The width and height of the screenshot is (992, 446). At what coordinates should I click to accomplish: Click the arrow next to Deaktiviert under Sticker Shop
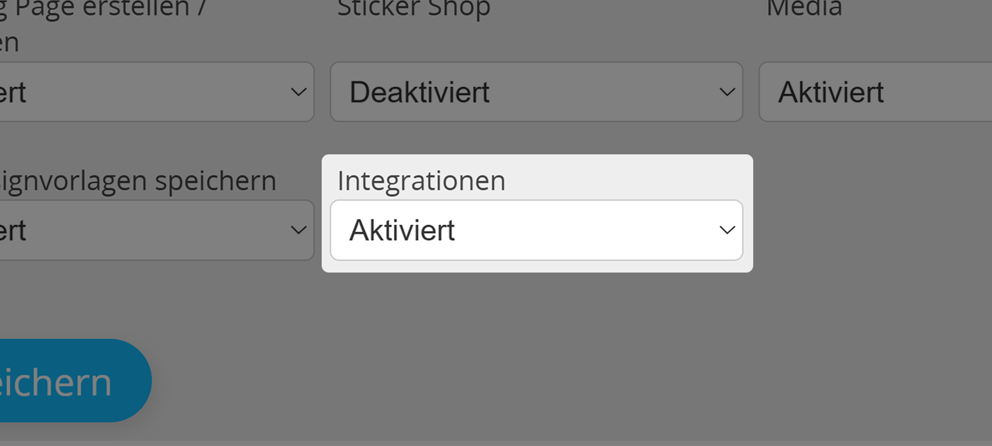pos(725,91)
